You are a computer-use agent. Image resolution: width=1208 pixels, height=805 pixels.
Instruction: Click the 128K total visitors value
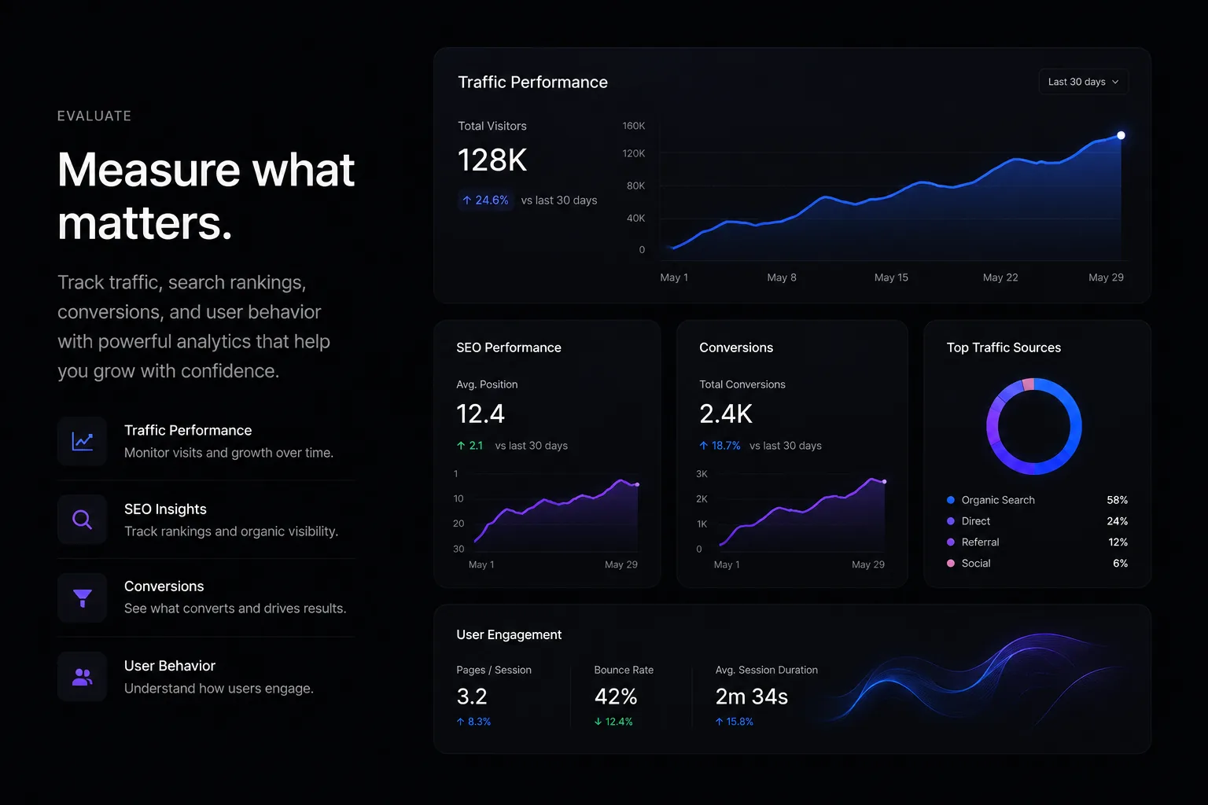coord(492,160)
